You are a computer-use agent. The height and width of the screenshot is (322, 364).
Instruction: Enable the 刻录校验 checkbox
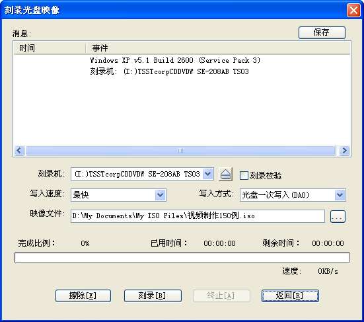pos(244,175)
